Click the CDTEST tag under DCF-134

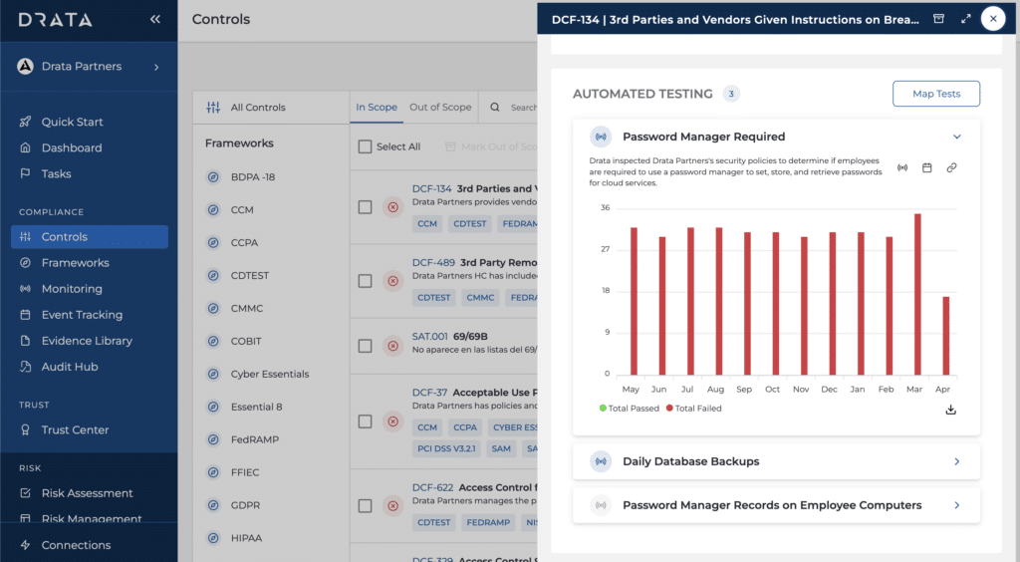pyautogui.click(x=470, y=224)
